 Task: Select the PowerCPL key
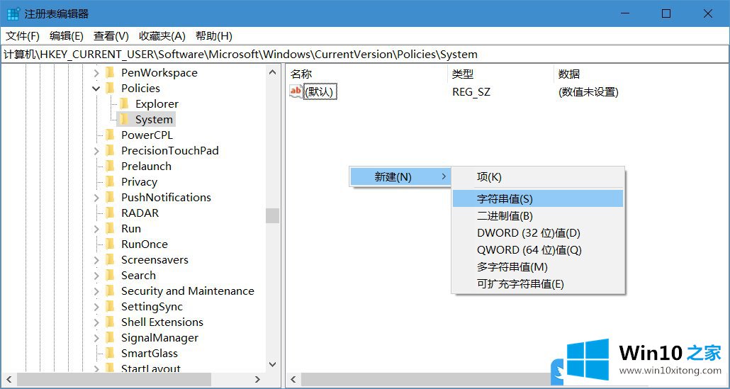pyautogui.click(x=147, y=135)
